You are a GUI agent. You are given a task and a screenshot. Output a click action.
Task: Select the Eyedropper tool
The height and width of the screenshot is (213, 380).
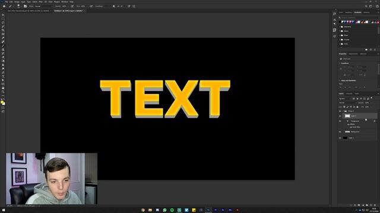(3, 38)
